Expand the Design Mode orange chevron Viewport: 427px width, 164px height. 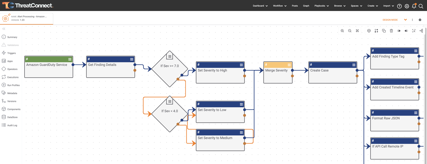point(405,20)
